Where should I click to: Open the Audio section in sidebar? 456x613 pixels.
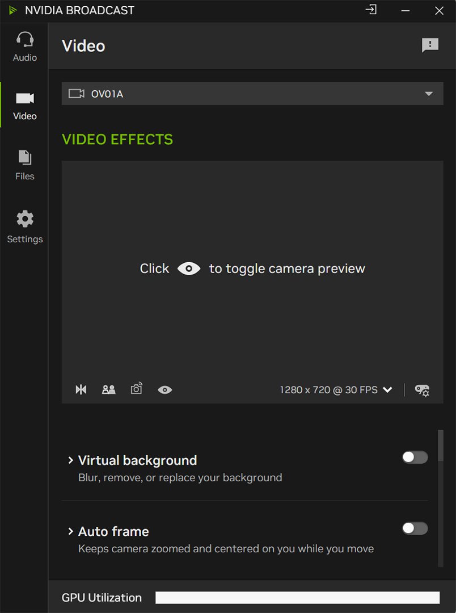coord(24,47)
